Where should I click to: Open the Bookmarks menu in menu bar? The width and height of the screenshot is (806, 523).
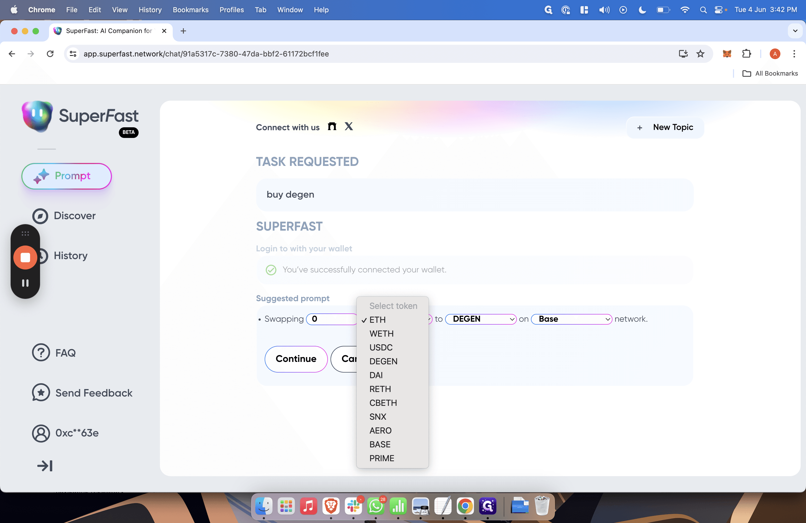click(x=190, y=10)
